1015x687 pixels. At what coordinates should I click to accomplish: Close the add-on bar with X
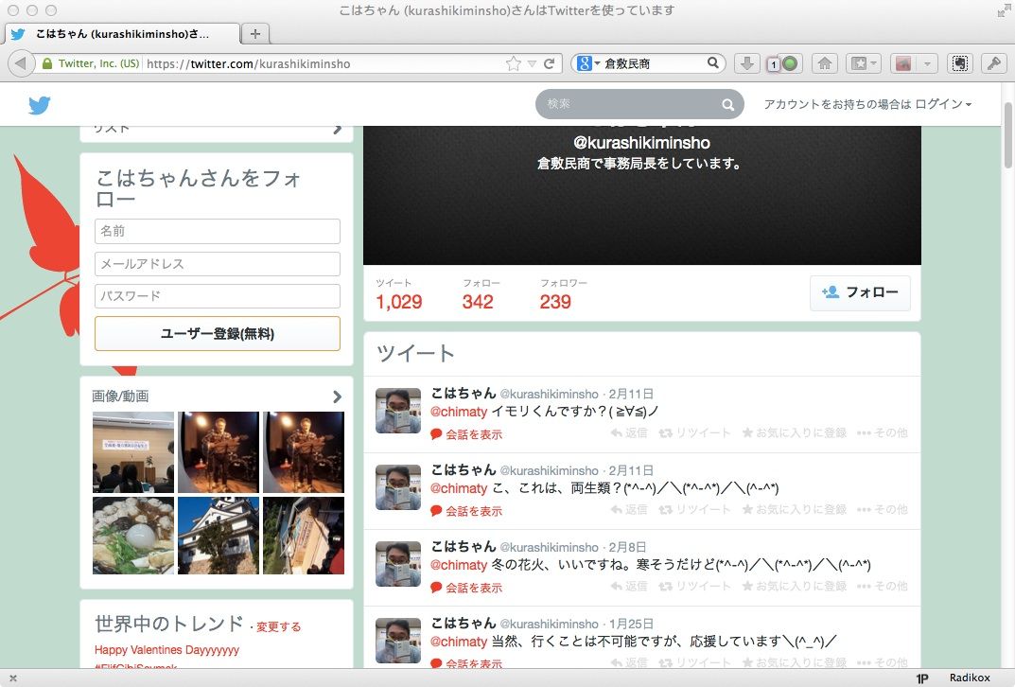[12, 678]
